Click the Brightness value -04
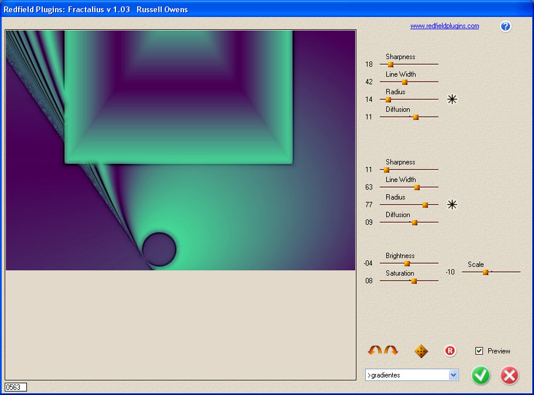This screenshot has width=534, height=395. coord(368,263)
